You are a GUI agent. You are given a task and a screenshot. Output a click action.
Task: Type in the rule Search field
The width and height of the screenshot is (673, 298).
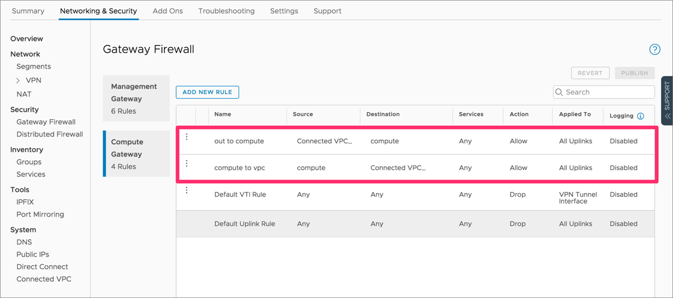point(608,92)
